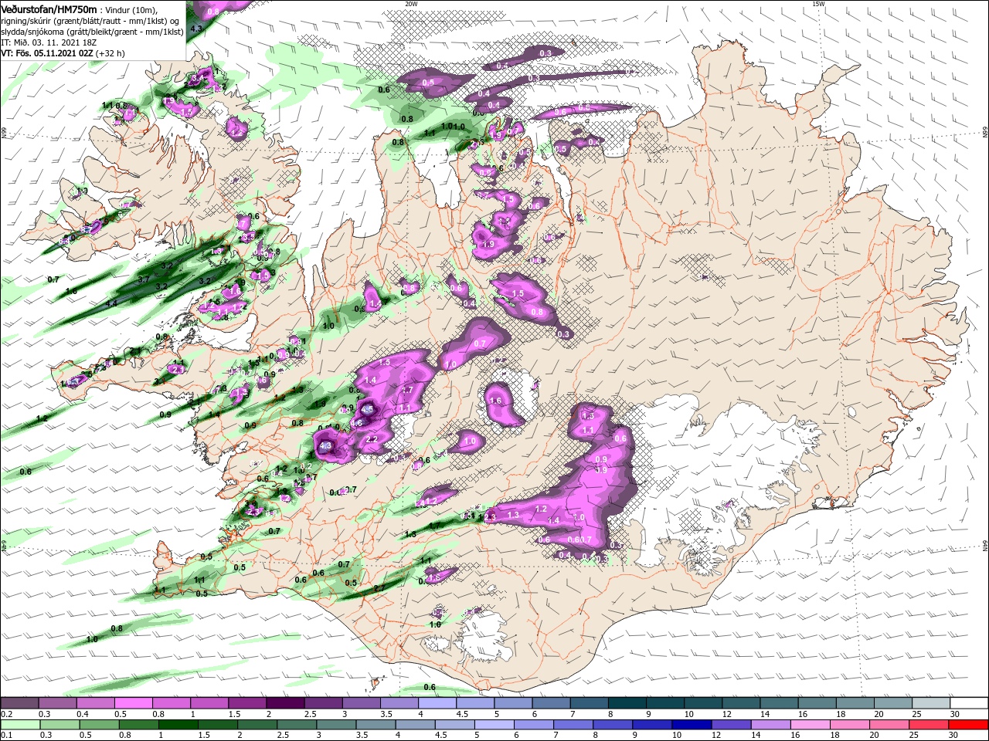The width and height of the screenshot is (989, 741).
Task: Click the purple rain swatch between 12 and 14
Action: click(x=731, y=725)
